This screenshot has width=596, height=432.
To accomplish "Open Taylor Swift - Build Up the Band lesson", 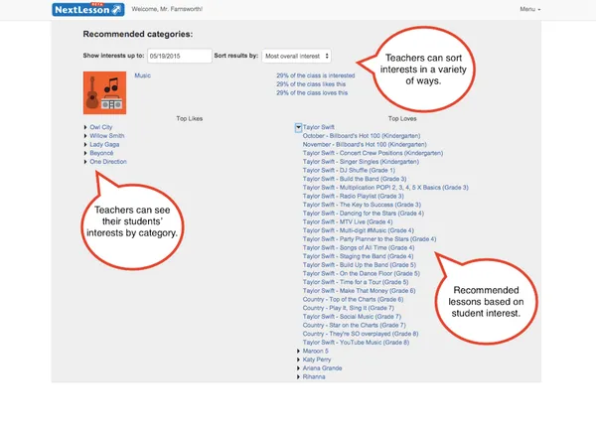I will point(360,265).
